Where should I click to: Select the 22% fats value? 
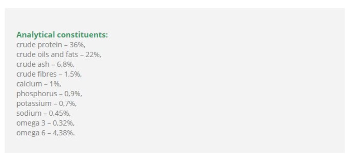pos(92,55)
